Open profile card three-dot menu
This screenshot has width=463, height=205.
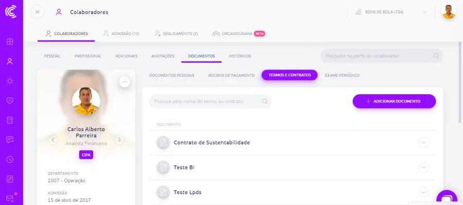(124, 82)
